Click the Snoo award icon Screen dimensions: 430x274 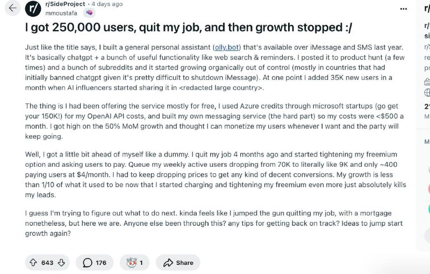(132, 263)
